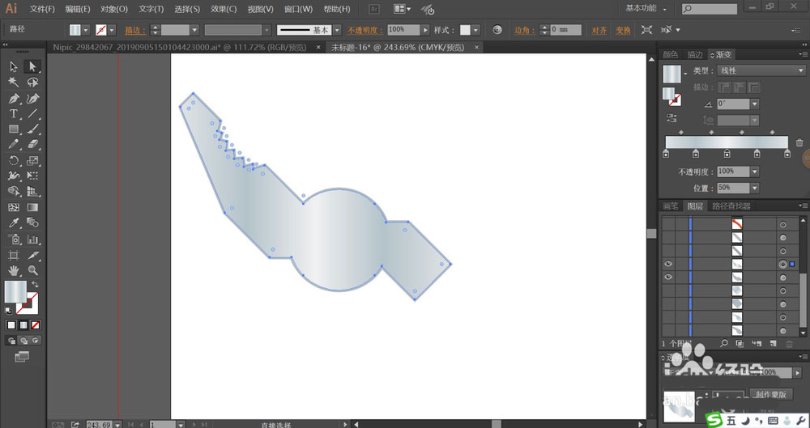Select the Hand tool
The width and height of the screenshot is (810, 428).
(14, 270)
